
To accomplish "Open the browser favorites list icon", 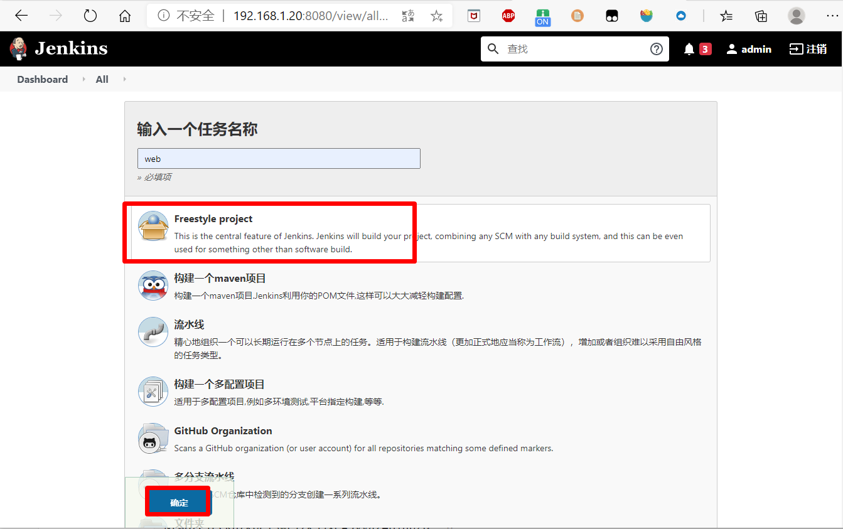I will [x=726, y=16].
